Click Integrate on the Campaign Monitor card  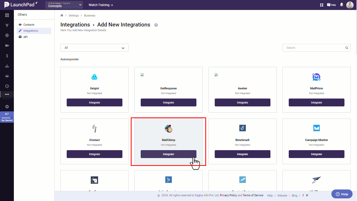click(x=316, y=154)
